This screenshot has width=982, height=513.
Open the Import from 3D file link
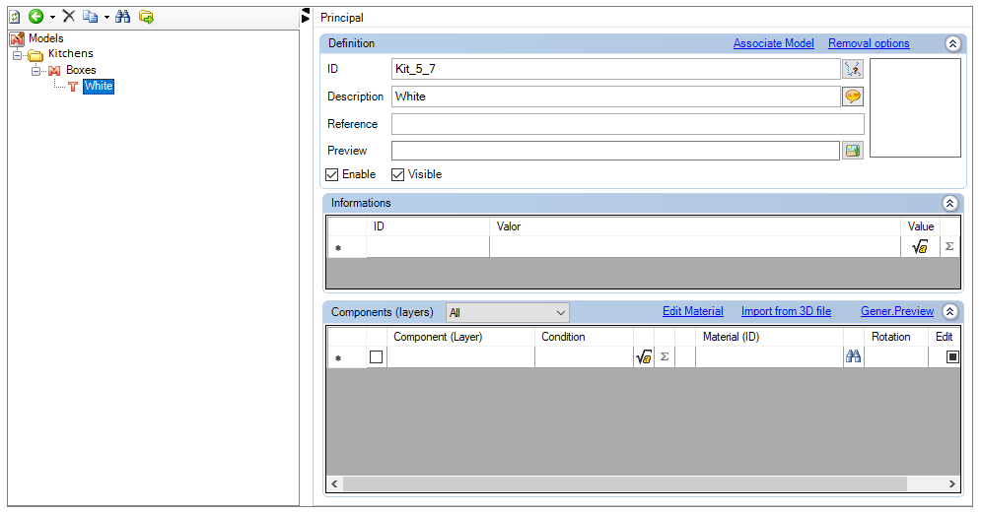786,311
